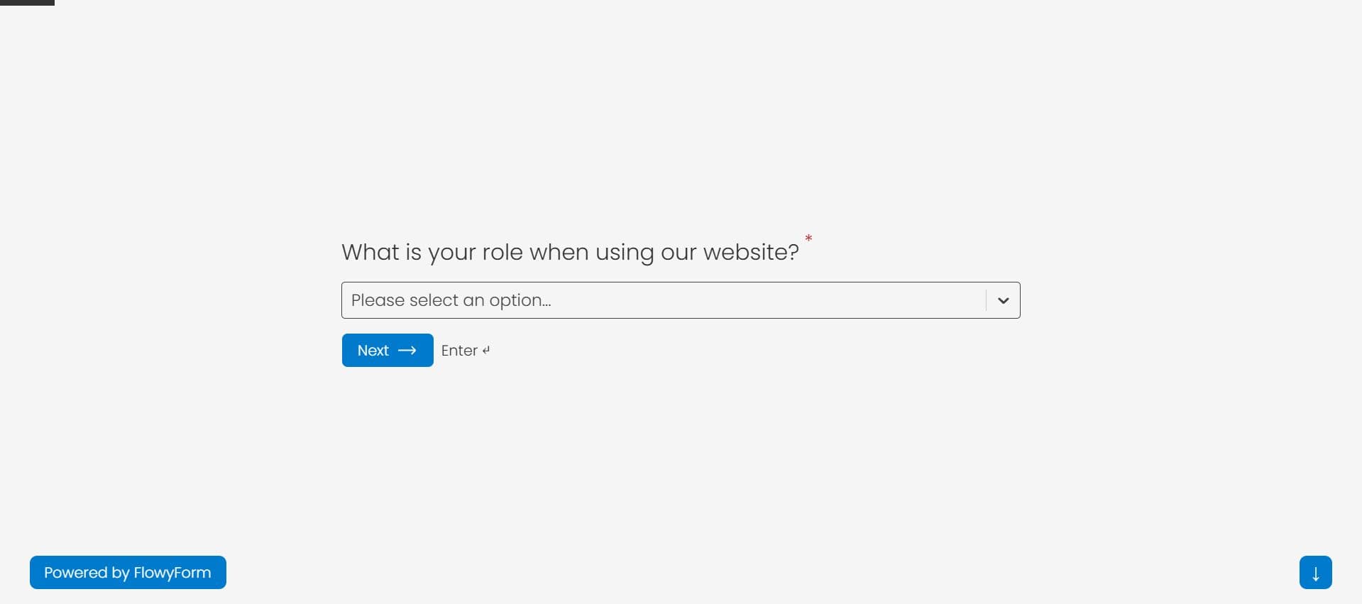The image size is (1362, 604).
Task: Click the 'FlowyForm' branding text
Action: click(x=172, y=573)
